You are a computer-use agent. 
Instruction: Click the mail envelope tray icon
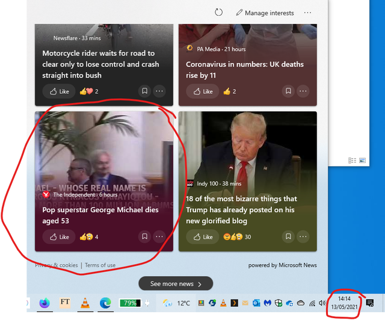click(x=245, y=303)
